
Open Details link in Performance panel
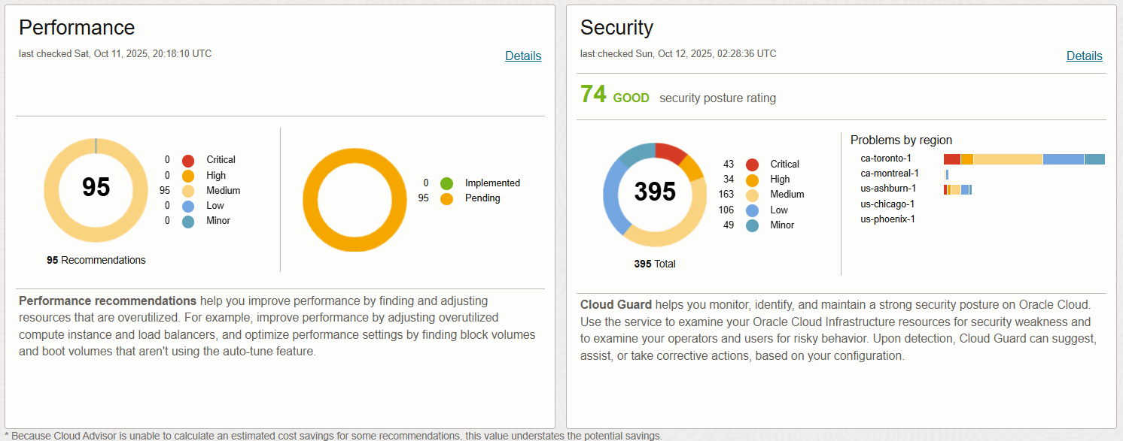[522, 56]
